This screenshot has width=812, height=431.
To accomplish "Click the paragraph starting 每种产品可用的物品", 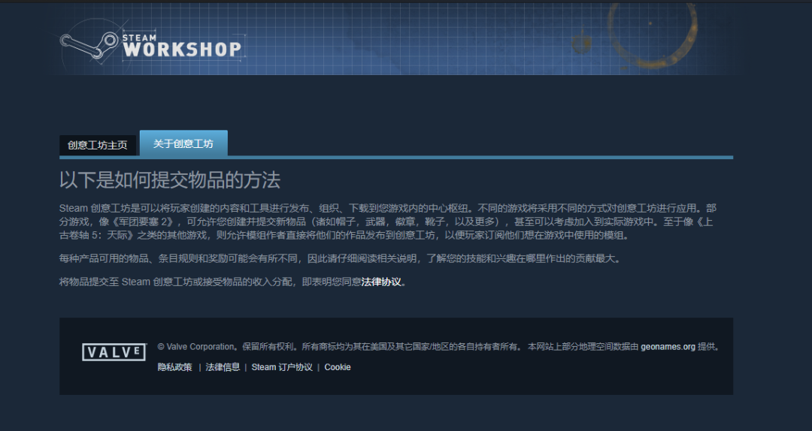I will click(340, 258).
